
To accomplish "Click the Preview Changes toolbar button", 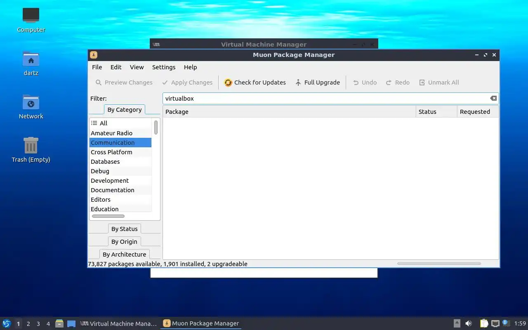I will click(124, 82).
